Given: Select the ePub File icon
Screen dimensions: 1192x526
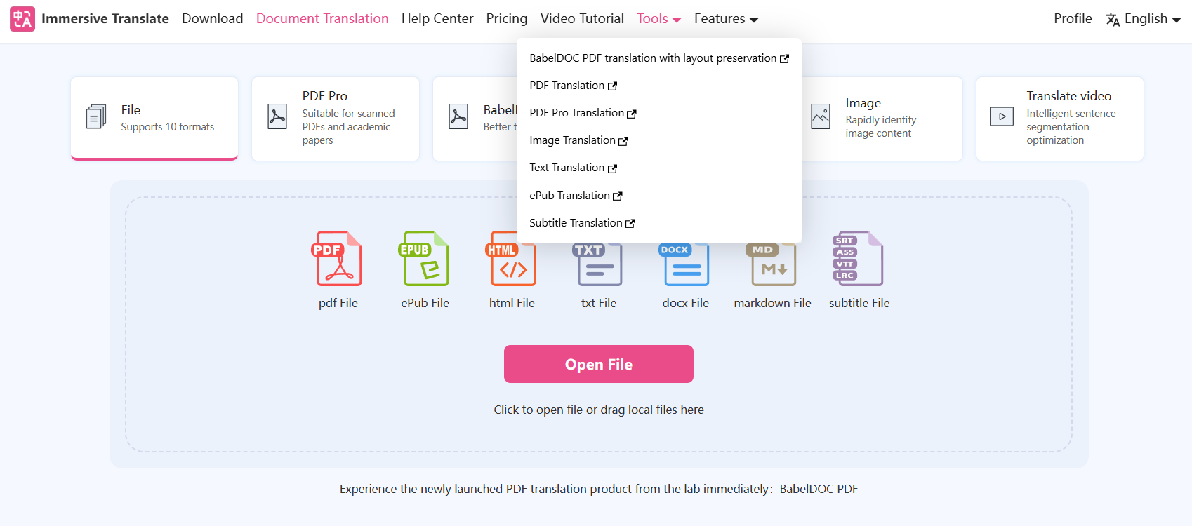Looking at the screenshot, I should (425, 259).
